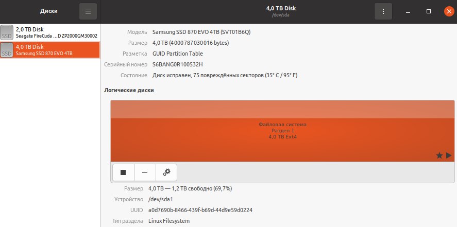Click the Samsung 4,0 TB SSD icon
This screenshot has height=227, width=457.
point(7,50)
